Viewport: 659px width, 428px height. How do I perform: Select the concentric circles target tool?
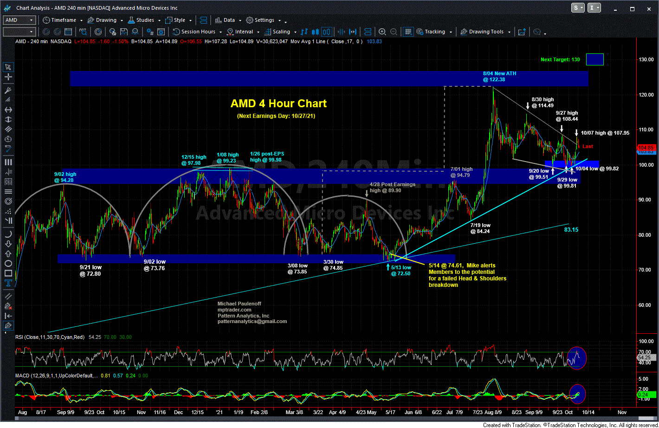coord(8,201)
